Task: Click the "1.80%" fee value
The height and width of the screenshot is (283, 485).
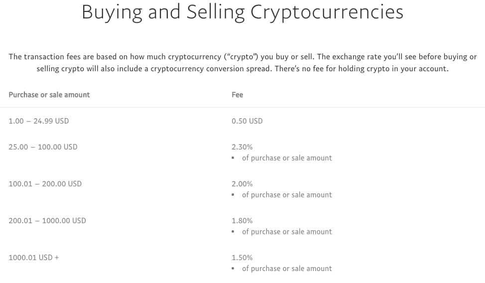Action: click(242, 221)
